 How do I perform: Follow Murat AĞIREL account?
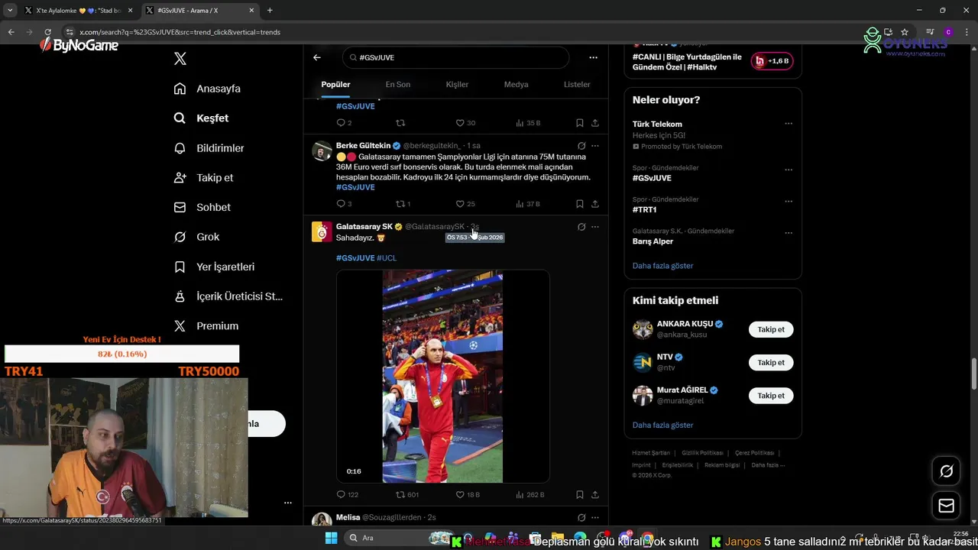point(771,396)
